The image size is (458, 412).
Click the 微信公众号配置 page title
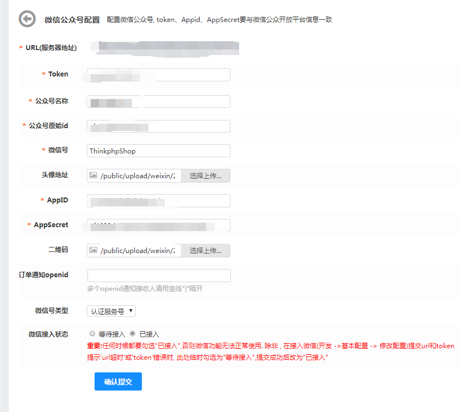pyautogui.click(x=72, y=20)
